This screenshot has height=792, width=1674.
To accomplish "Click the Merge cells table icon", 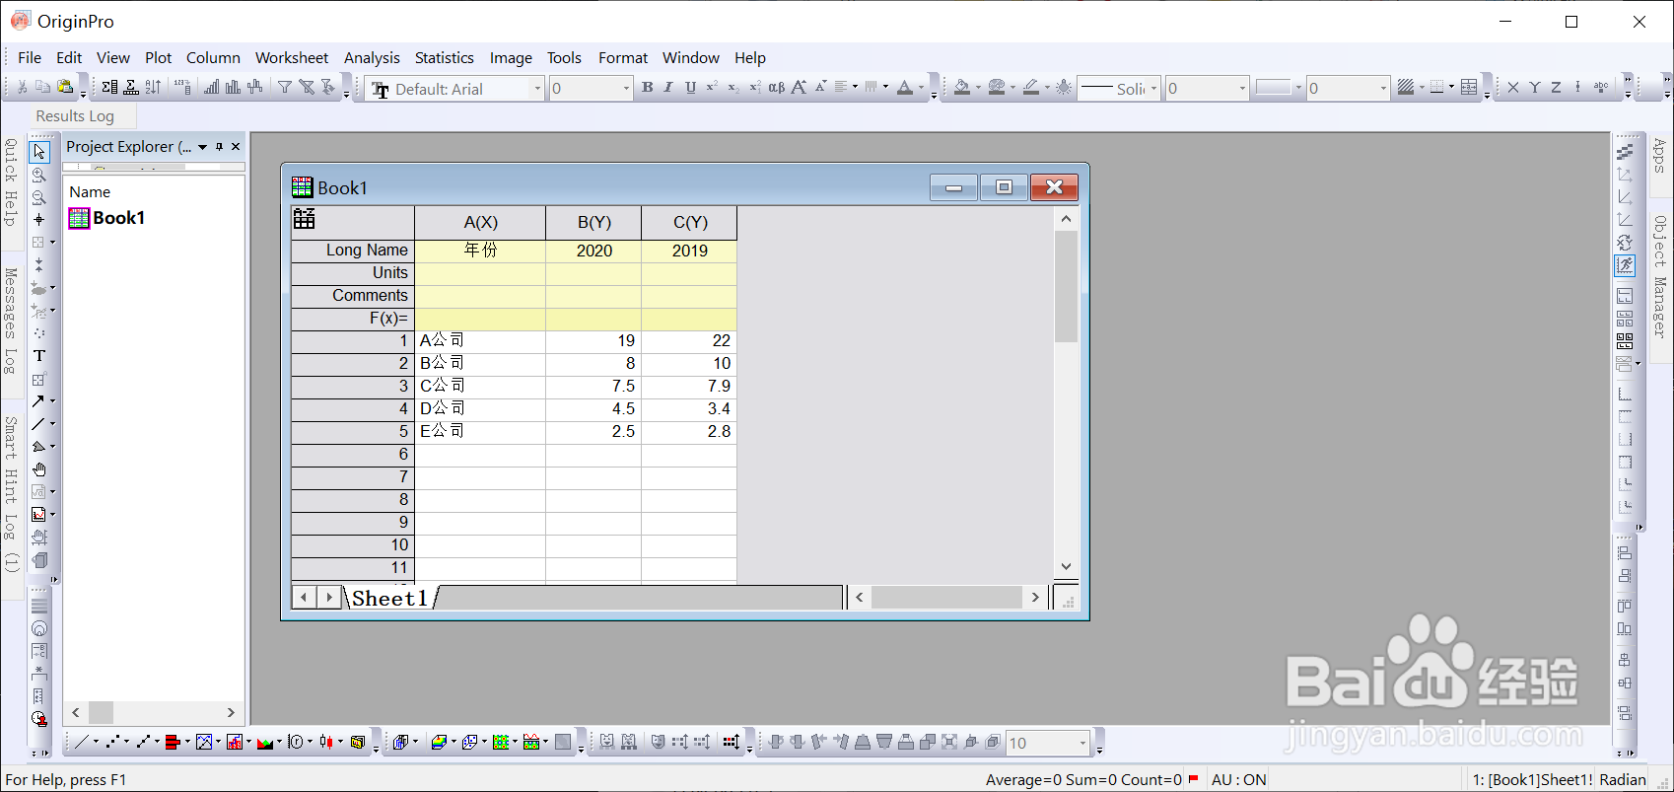I will [x=1469, y=88].
